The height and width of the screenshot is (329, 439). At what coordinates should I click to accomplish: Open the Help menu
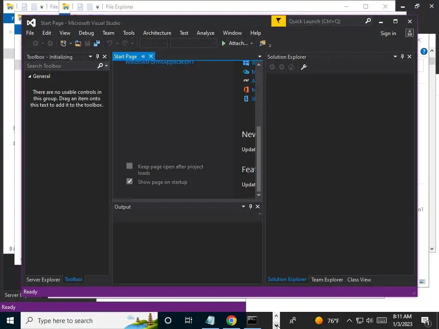coord(256,33)
